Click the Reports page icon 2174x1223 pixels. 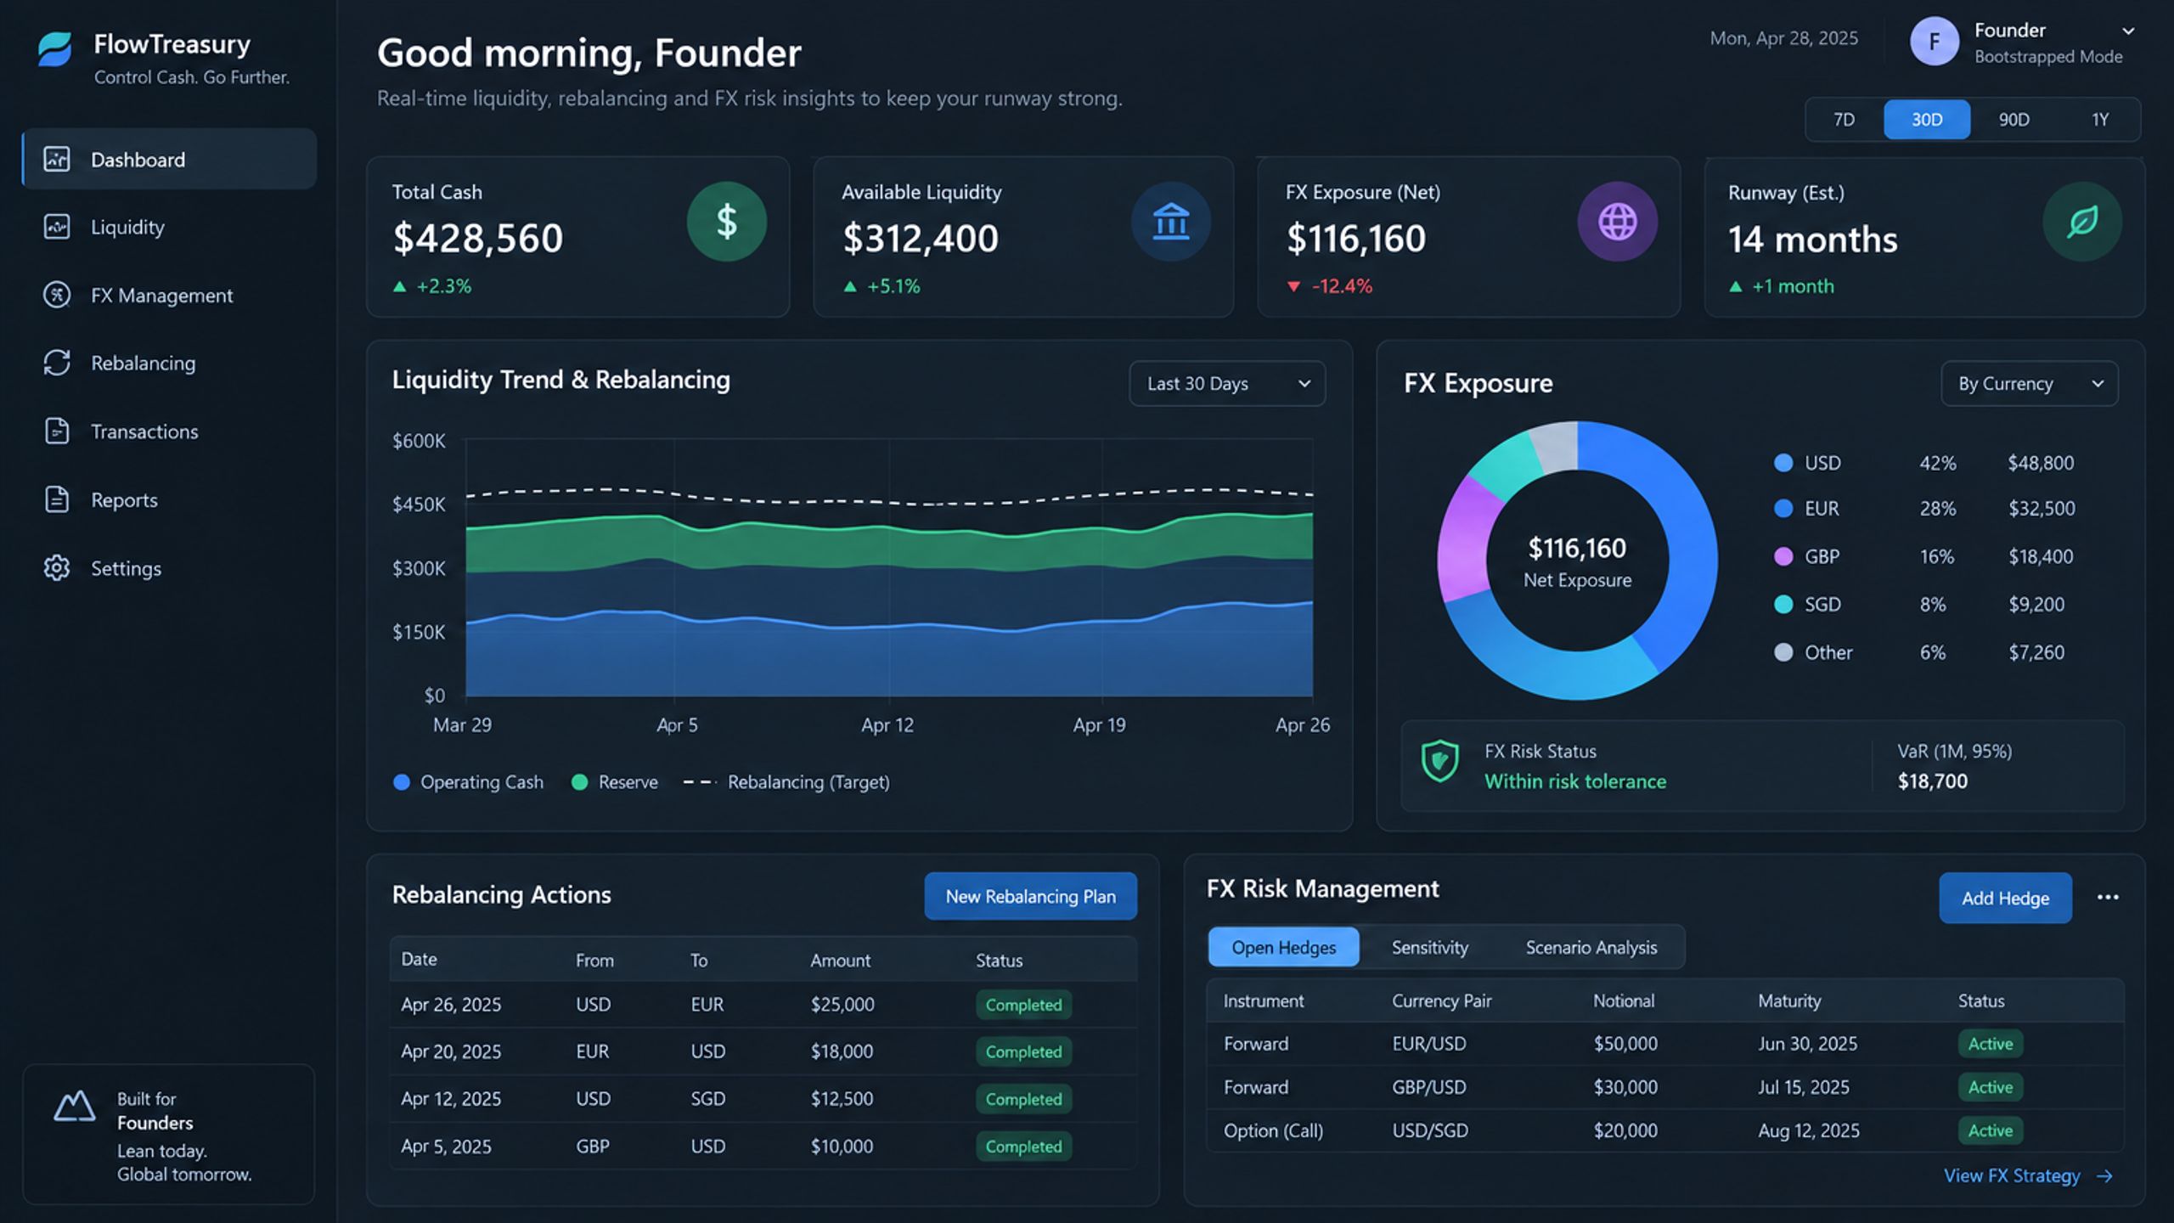point(57,499)
